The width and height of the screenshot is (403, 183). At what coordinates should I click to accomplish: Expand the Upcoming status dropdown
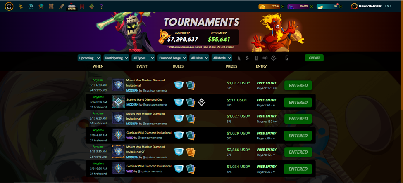(x=89, y=58)
